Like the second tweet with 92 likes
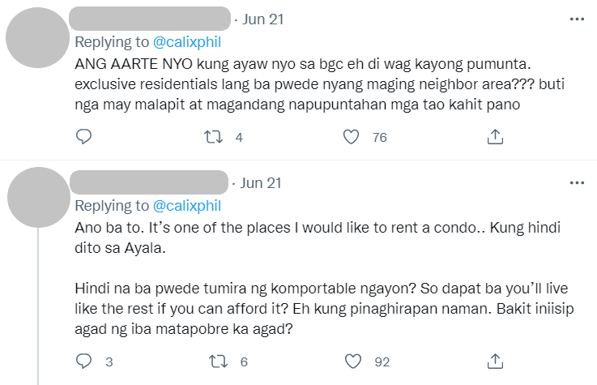Image resolution: width=597 pixels, height=385 pixels. 353,361
